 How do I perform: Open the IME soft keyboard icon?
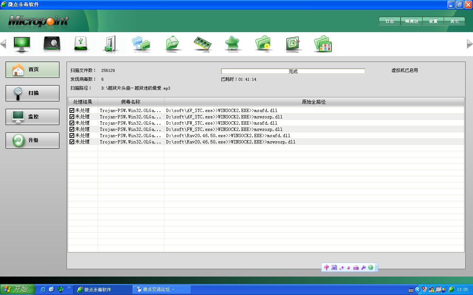356,268
